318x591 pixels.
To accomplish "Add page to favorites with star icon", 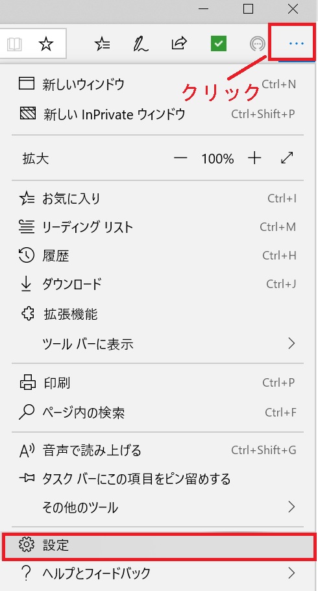I will (46, 45).
